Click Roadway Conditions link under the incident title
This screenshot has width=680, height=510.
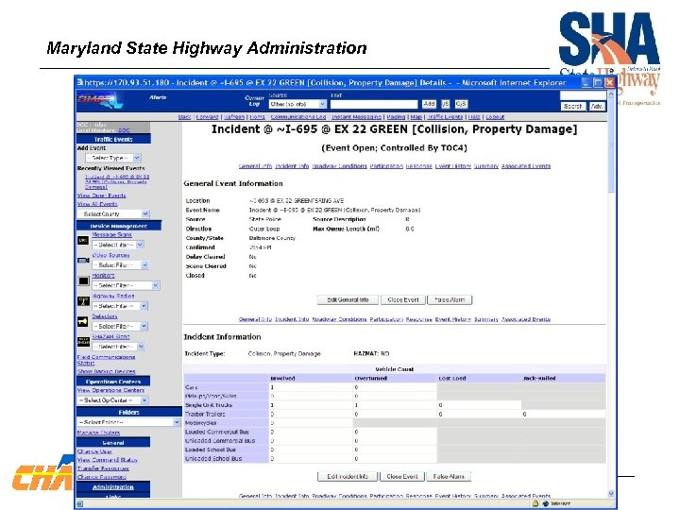click(x=339, y=166)
